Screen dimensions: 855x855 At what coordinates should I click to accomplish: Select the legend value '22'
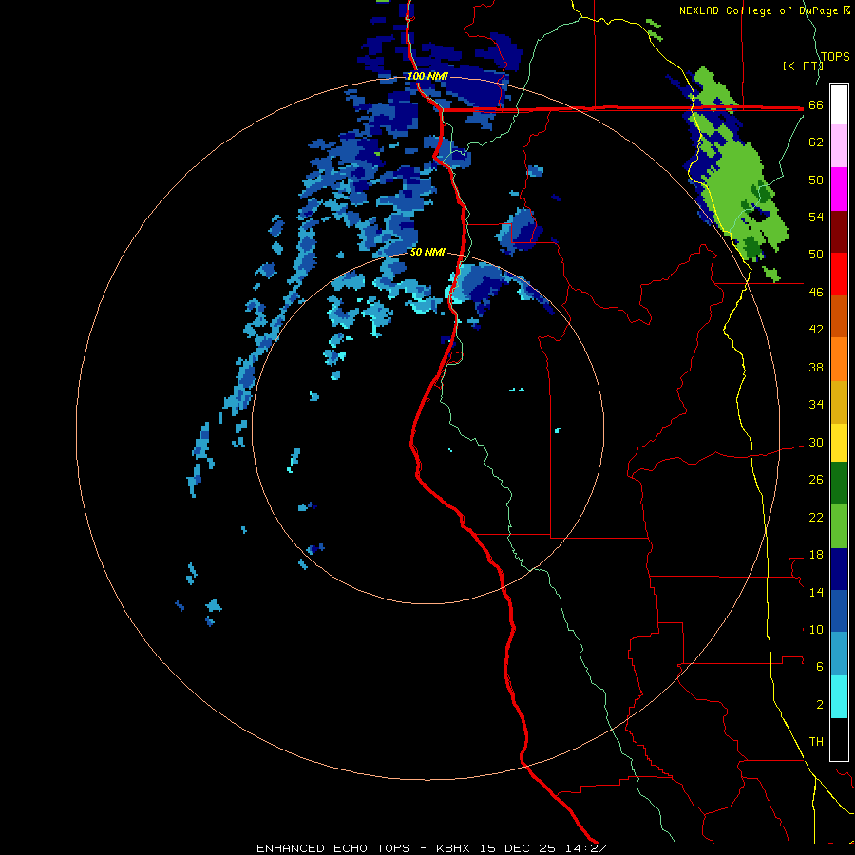(816, 517)
